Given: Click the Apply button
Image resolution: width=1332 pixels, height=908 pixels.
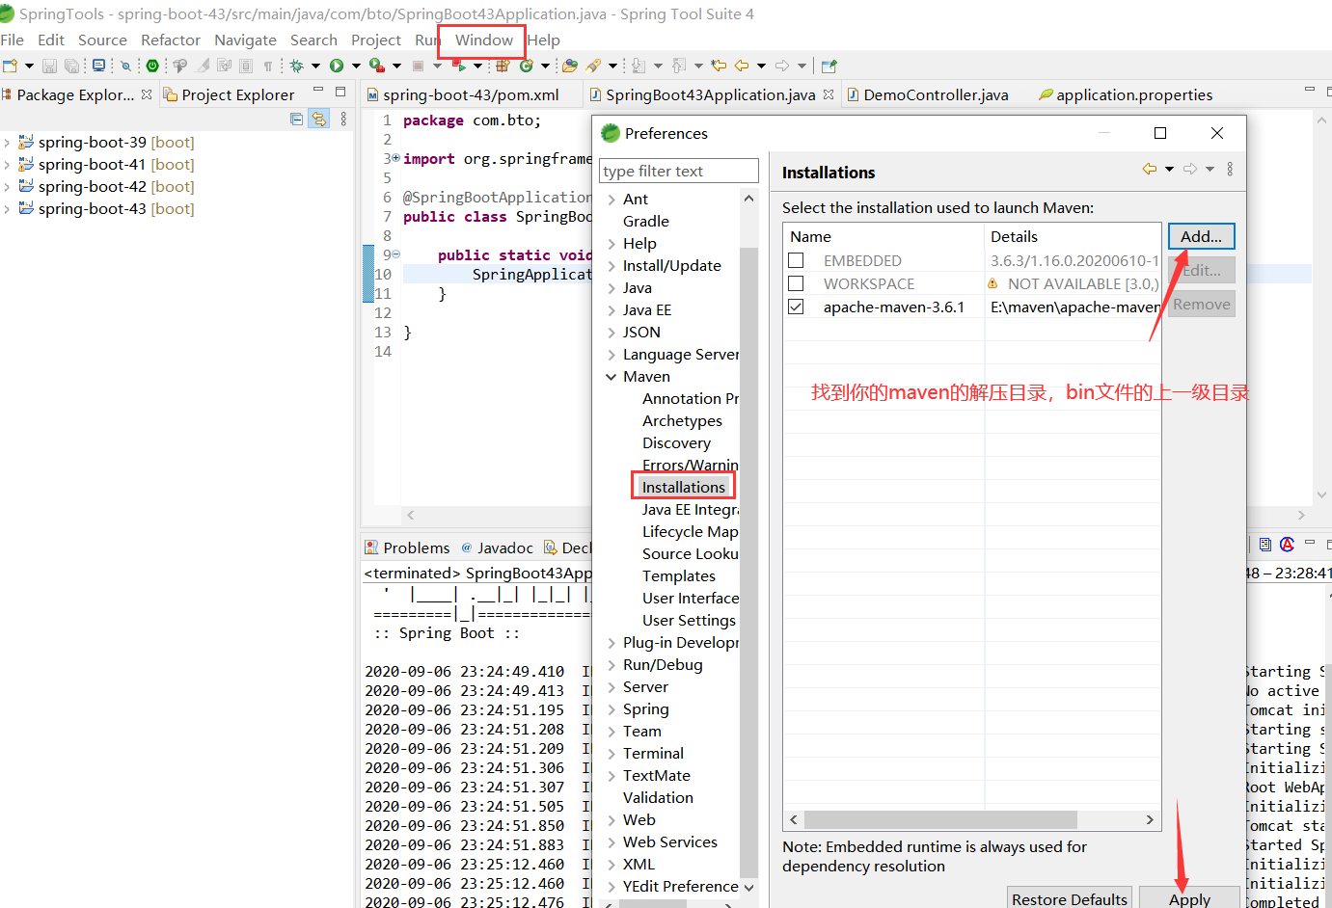Looking at the screenshot, I should [x=1189, y=897].
